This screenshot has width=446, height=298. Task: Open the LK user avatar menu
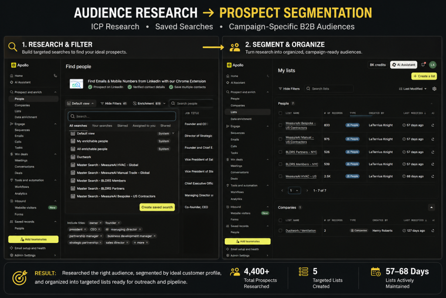tap(432, 65)
